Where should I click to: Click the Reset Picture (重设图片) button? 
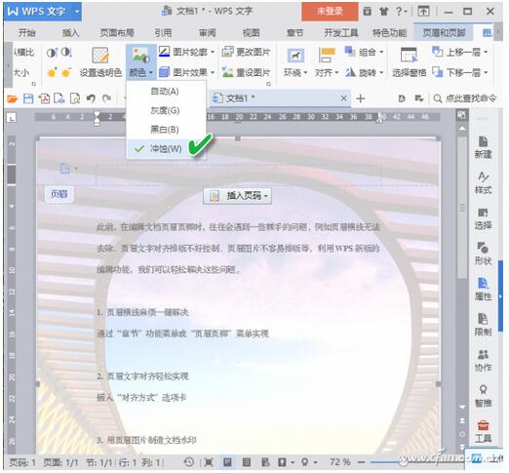[246, 72]
